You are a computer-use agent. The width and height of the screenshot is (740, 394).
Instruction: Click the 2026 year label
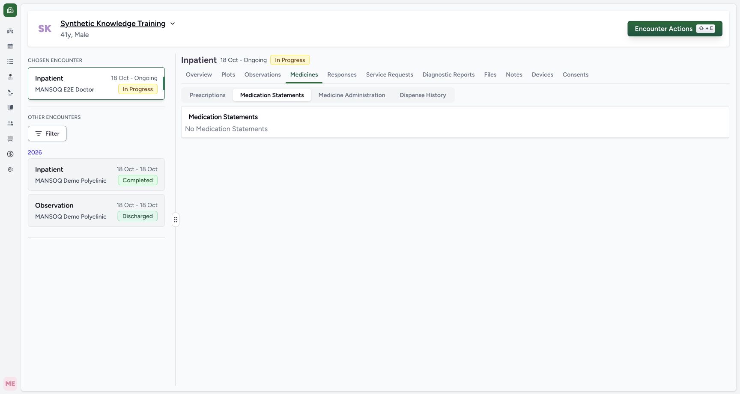point(35,152)
